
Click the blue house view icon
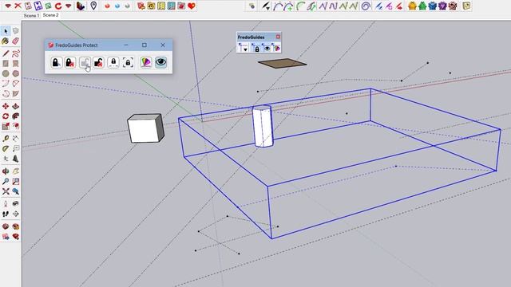point(433,6)
